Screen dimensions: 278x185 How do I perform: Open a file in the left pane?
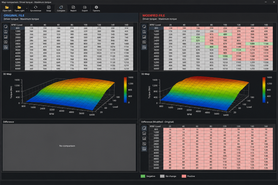point(7,8)
